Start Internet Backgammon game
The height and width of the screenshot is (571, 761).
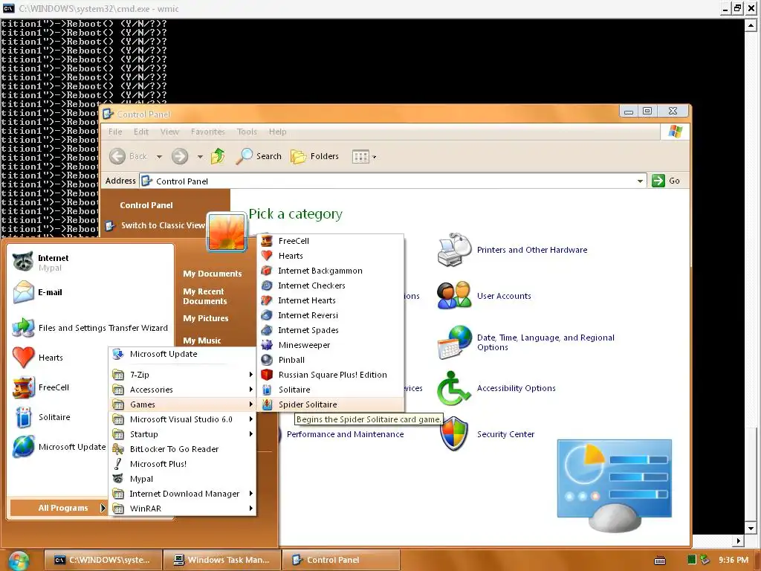pos(330,271)
